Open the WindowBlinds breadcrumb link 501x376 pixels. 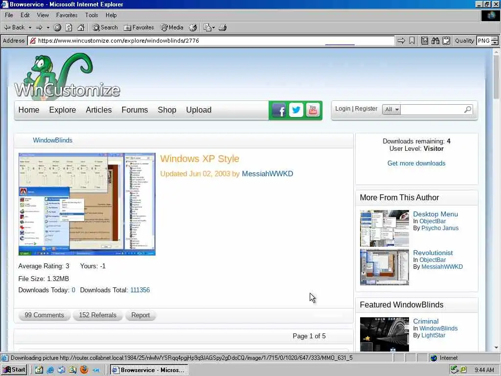(x=53, y=141)
